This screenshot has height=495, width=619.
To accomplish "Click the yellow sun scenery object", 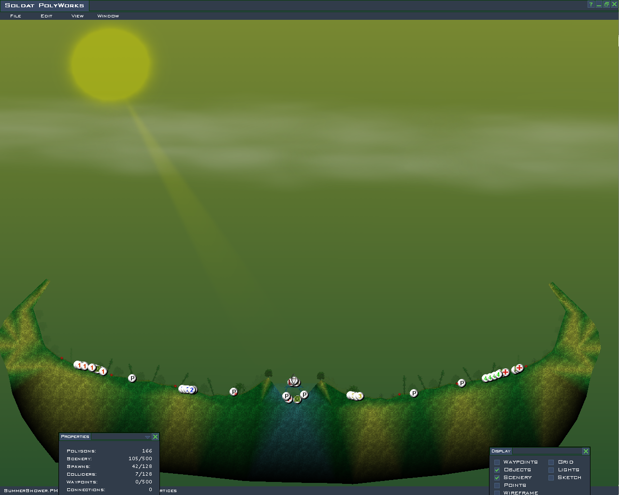I will [x=111, y=64].
